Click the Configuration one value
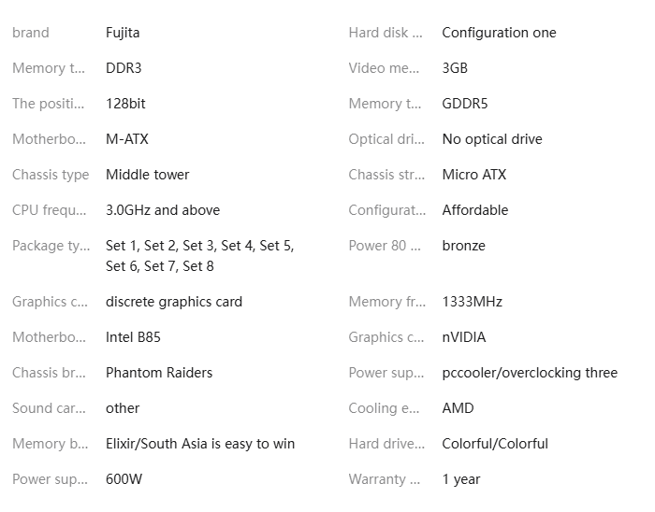The image size is (655, 512). (x=499, y=33)
